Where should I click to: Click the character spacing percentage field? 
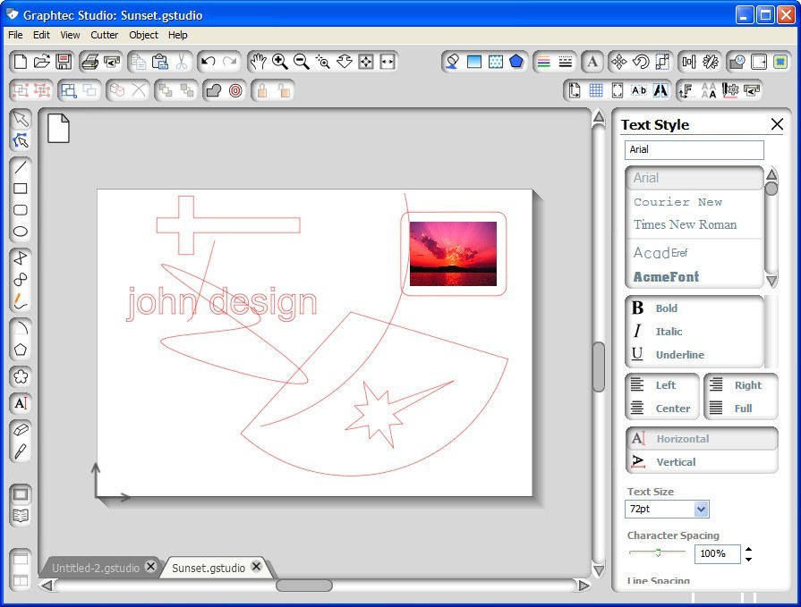(x=717, y=554)
